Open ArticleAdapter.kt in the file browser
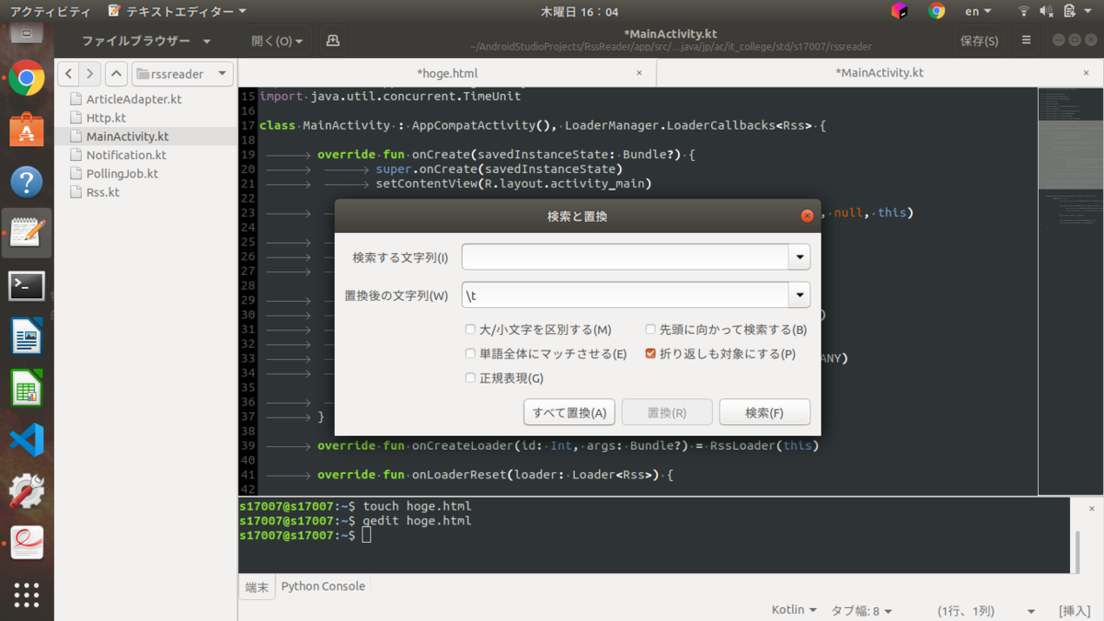The height and width of the screenshot is (621, 1104). 133,99
